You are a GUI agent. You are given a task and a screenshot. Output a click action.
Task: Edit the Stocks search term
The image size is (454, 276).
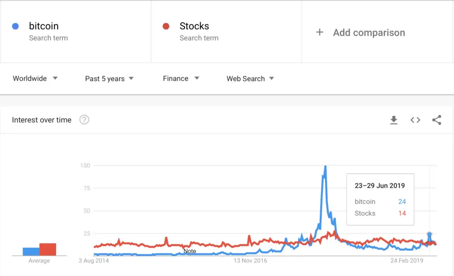click(x=194, y=26)
